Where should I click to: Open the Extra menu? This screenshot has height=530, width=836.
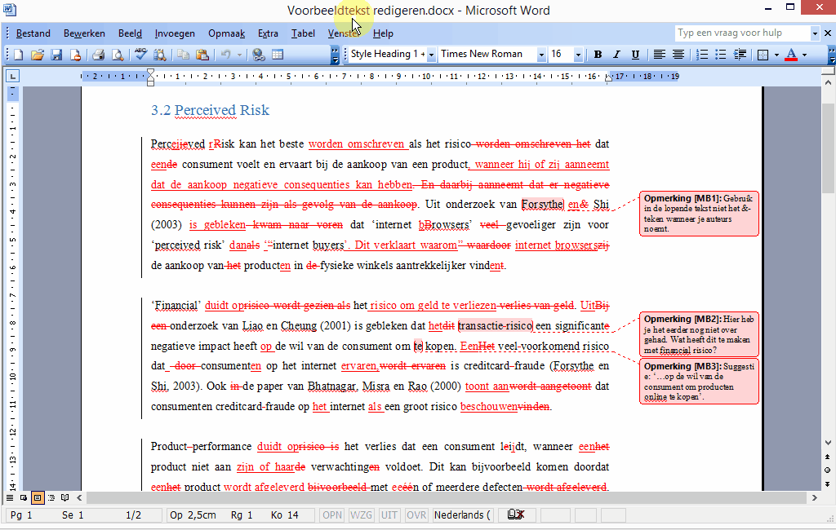coord(268,33)
